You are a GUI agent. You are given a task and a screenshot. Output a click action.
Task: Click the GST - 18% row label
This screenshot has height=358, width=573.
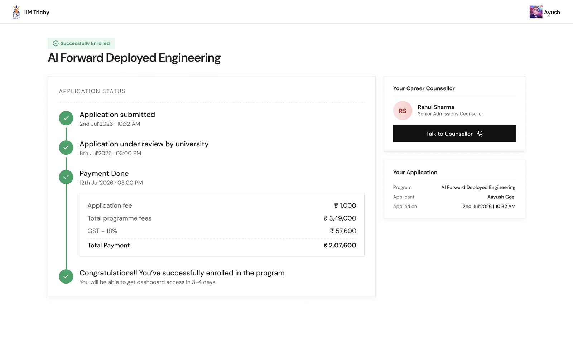point(102,231)
